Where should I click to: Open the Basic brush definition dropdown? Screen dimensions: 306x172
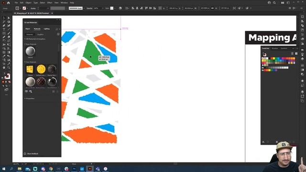click(x=84, y=8)
